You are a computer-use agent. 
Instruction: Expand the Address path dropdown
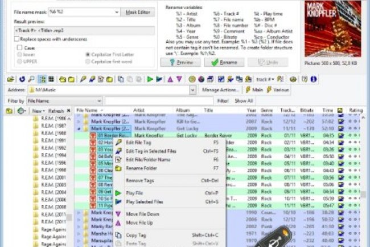pos(192,90)
